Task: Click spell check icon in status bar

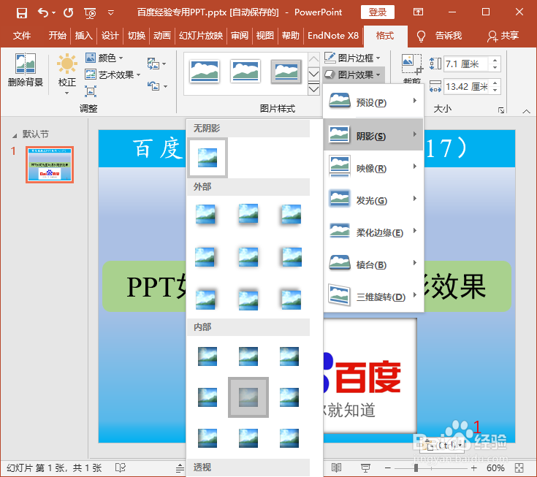Action: click(121, 468)
